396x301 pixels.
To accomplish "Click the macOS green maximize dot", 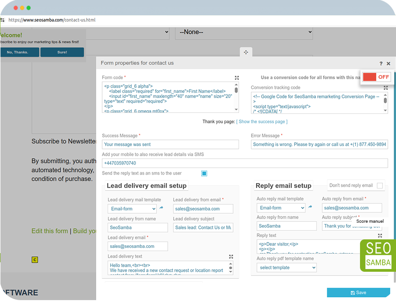I will click(28, 8).
